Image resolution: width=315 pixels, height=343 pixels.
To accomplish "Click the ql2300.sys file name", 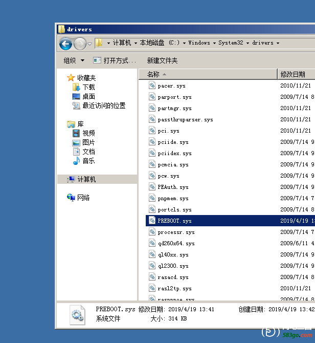I will [x=173, y=266].
